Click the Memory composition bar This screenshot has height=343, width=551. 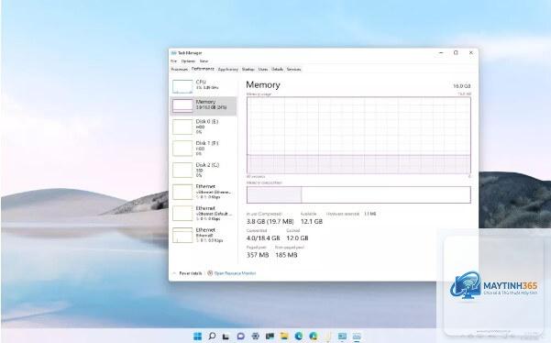(358, 194)
